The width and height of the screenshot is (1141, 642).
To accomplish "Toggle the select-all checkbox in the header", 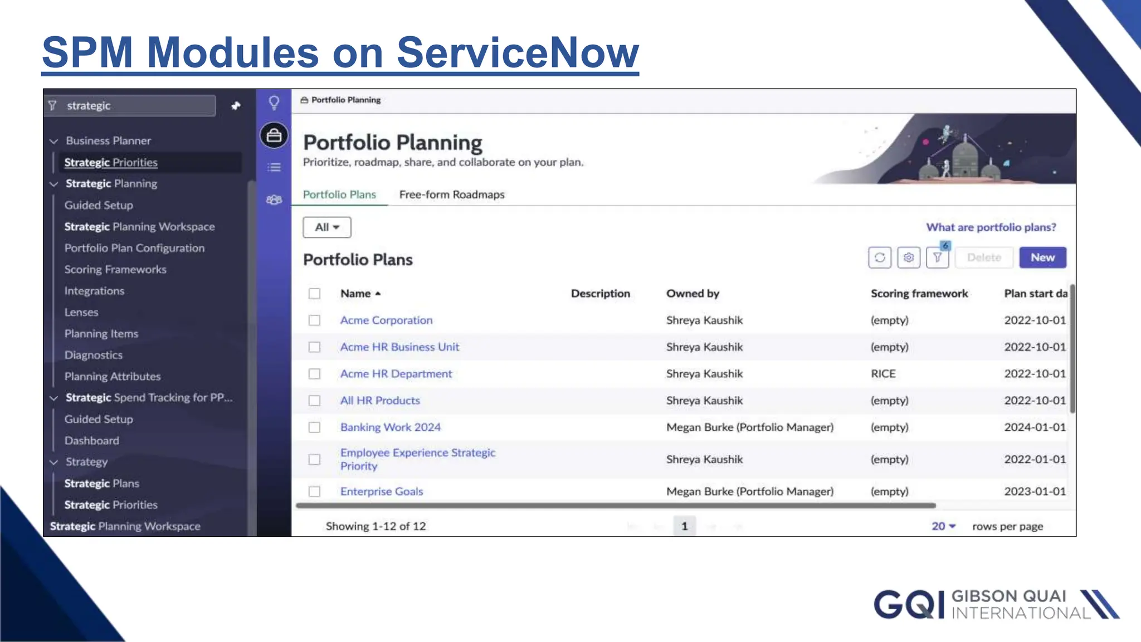I will (x=314, y=294).
